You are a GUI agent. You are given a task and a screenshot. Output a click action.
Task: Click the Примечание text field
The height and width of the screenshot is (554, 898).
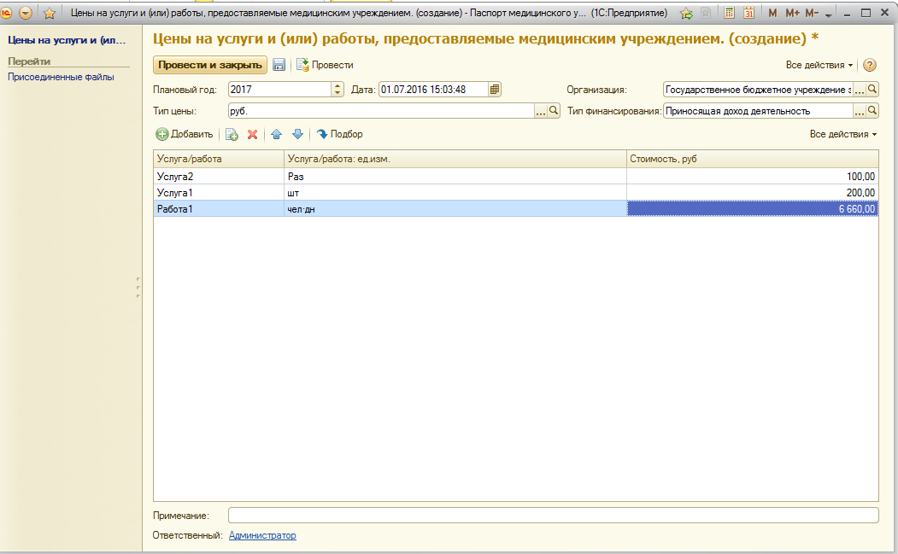coord(553,515)
